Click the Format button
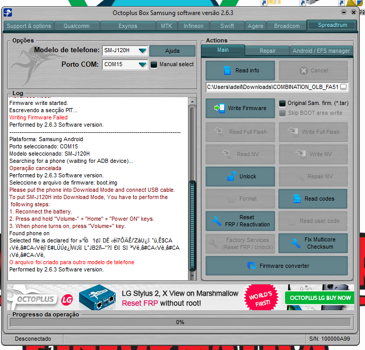This screenshot has height=350, width=365. tap(240, 199)
